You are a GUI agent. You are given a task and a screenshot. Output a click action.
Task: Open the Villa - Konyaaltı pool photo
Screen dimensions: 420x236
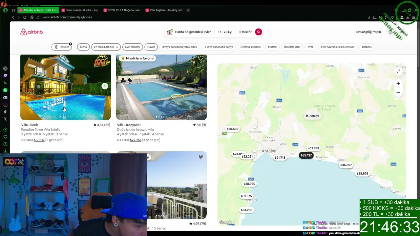161,87
